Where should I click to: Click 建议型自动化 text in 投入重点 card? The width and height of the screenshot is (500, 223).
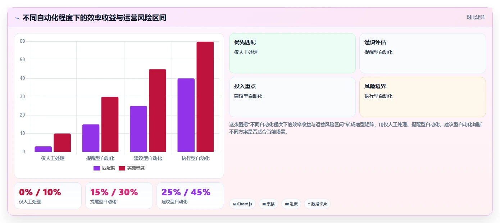[248, 96]
